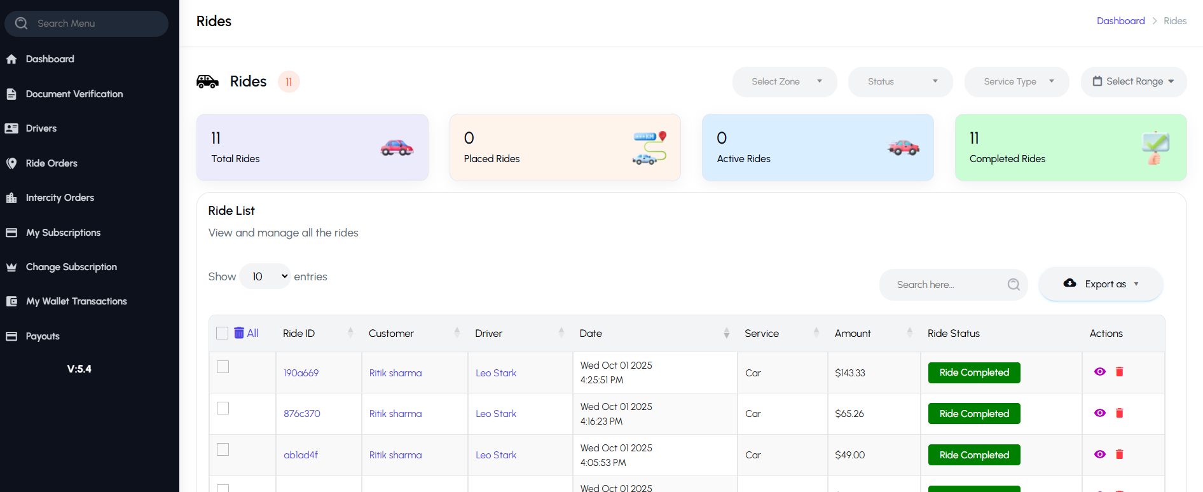
Task: Click the Completed Rides summary card
Action: [1070, 147]
